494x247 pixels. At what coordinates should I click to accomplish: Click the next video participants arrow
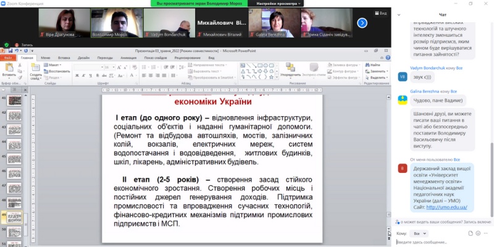(x=362, y=23)
